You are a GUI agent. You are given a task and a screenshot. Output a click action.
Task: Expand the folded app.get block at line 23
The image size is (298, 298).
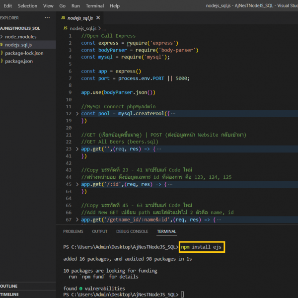pyautogui.click(x=77, y=149)
